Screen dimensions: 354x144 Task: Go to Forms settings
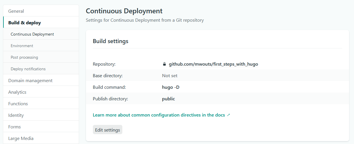click(14, 127)
